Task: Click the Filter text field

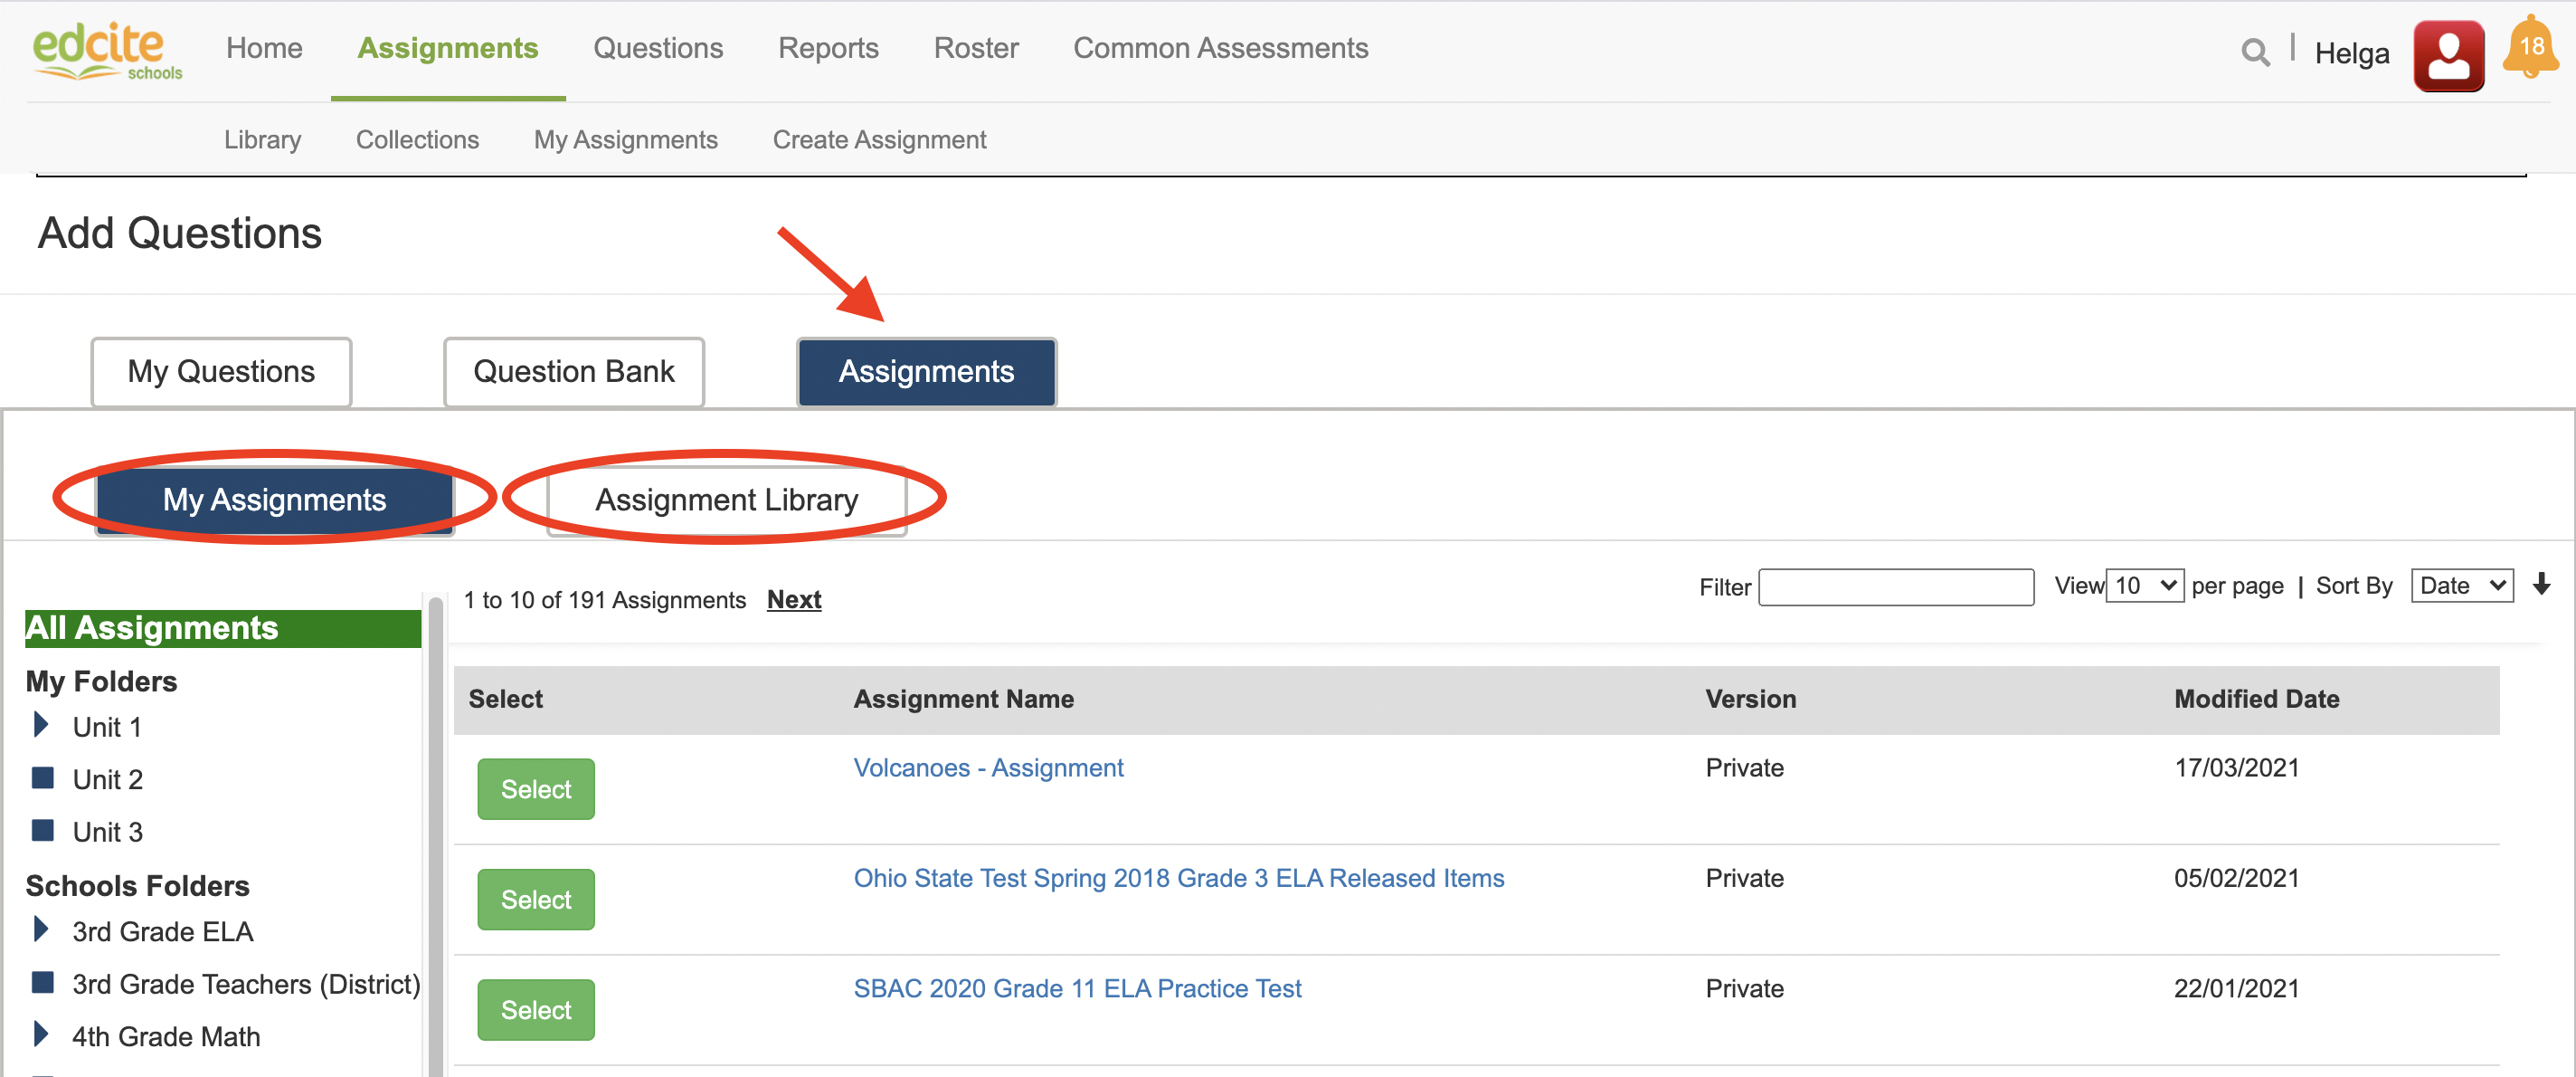Action: click(x=1895, y=586)
